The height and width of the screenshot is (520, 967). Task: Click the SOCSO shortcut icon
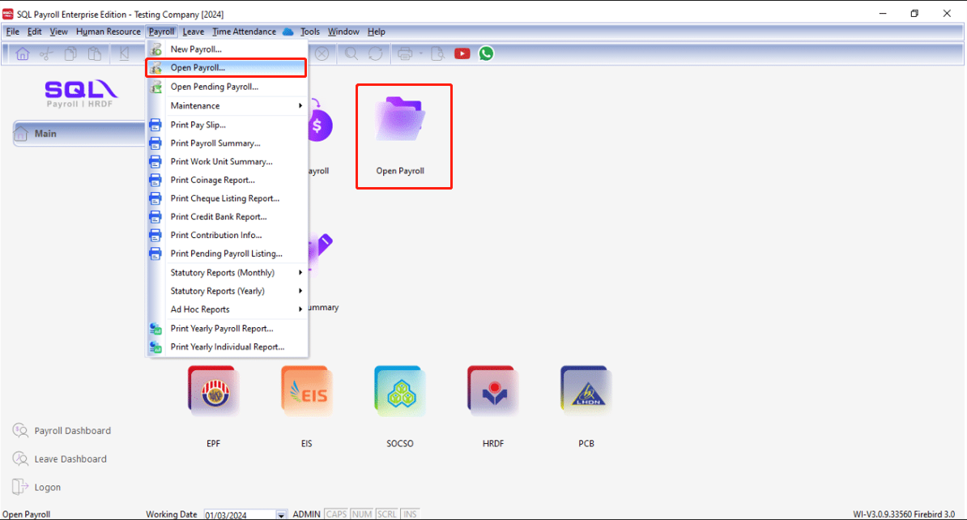pos(400,392)
